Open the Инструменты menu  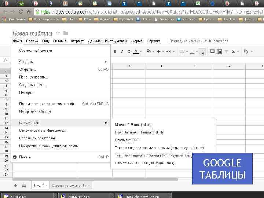click(x=116, y=41)
